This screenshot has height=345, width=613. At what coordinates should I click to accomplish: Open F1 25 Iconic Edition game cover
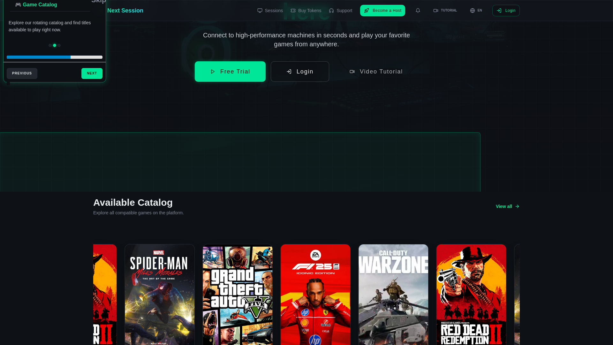315,295
